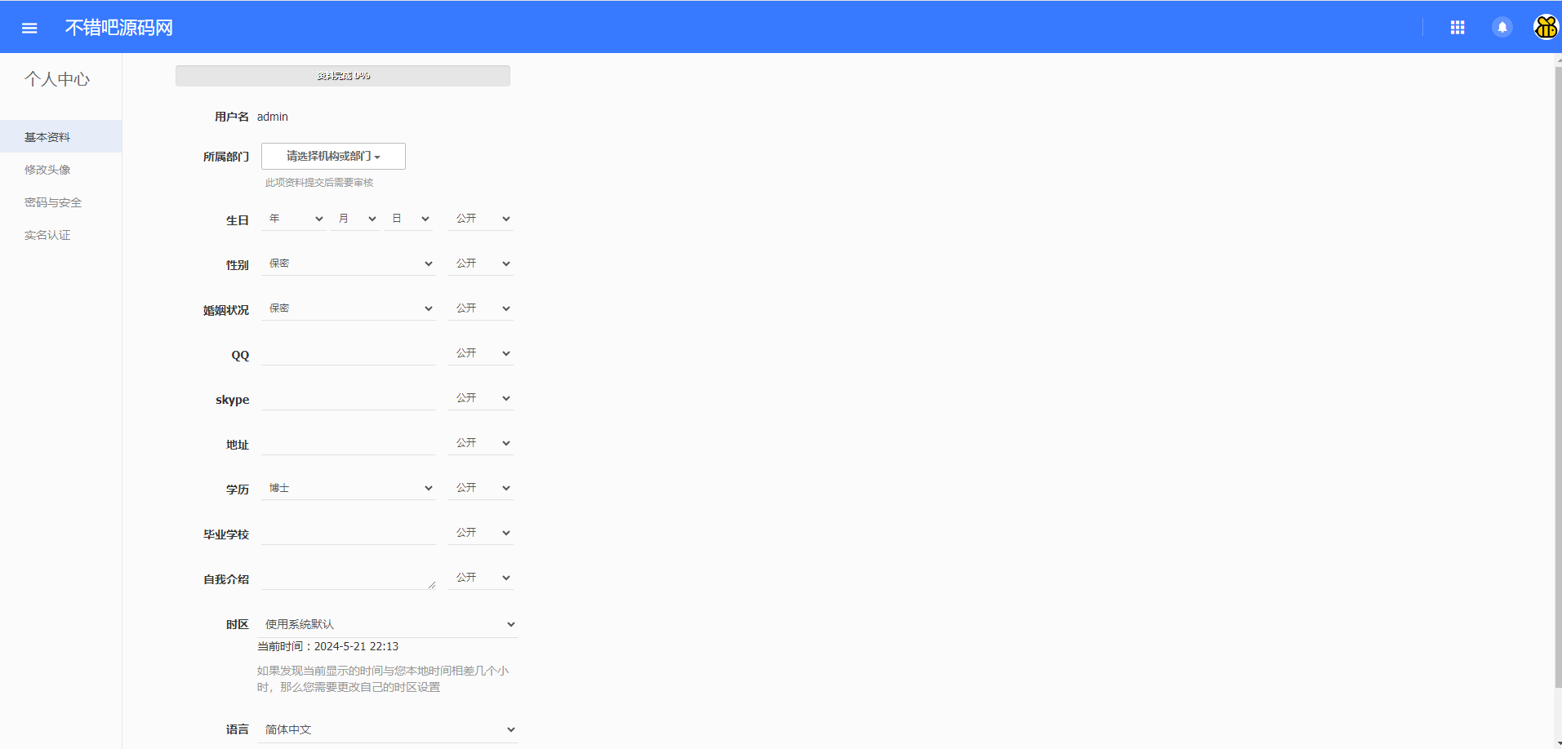Viewport: 1562px width, 749px height.
Task: Expand the birthday 年 dropdown
Action: (295, 219)
